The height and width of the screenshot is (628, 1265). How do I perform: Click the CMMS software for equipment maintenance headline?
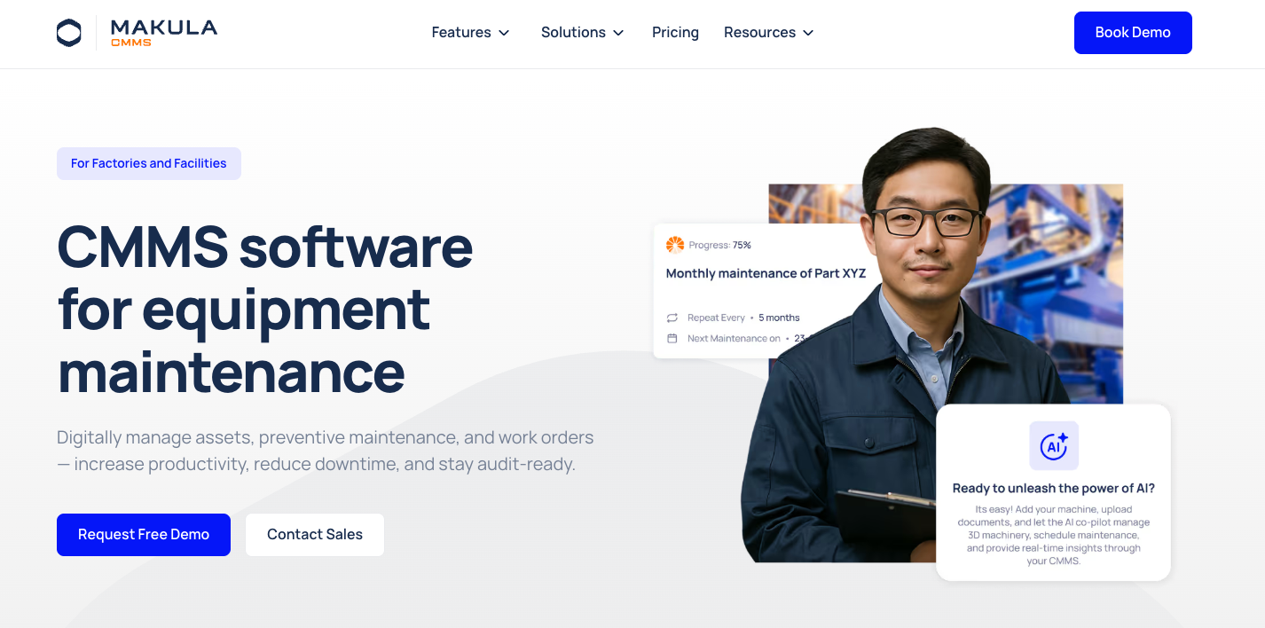point(265,309)
